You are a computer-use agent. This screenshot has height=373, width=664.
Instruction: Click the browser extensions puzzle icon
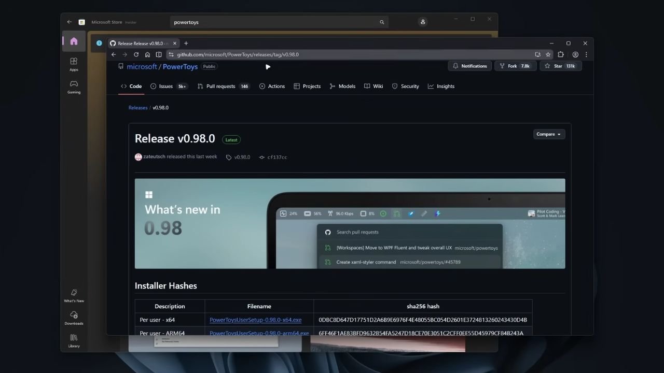(561, 54)
